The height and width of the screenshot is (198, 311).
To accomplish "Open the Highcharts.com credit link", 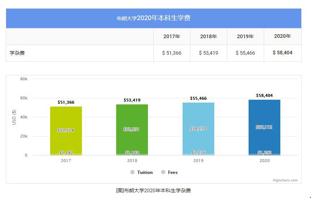I will coord(285,180).
